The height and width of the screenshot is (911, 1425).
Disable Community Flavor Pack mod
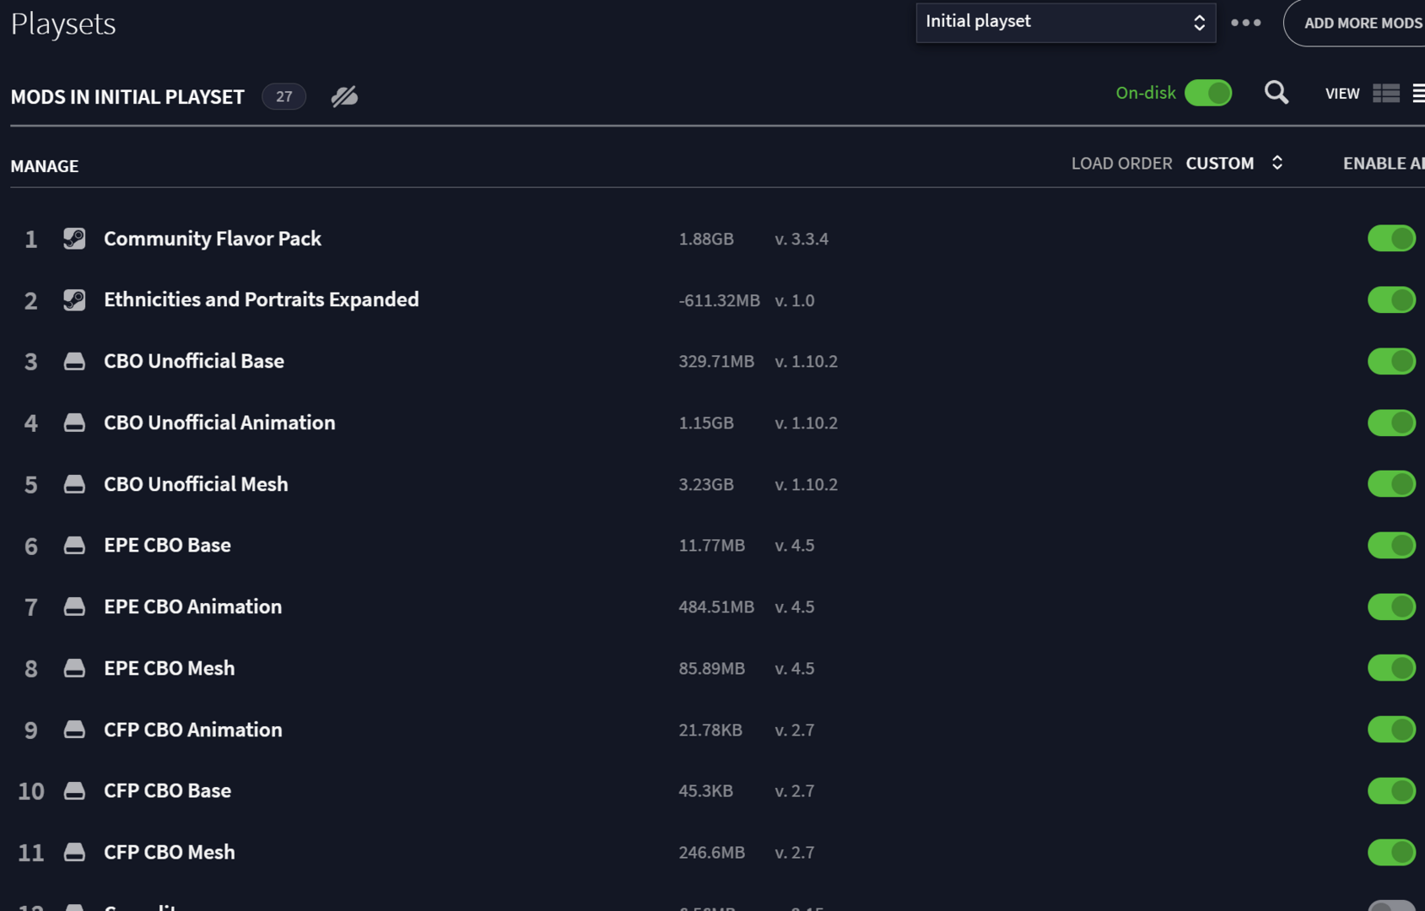(1391, 239)
